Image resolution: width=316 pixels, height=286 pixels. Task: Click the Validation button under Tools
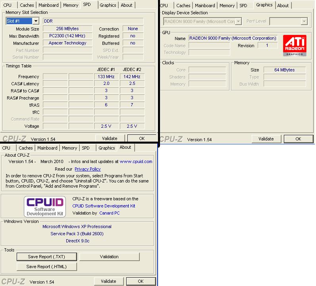(109, 257)
